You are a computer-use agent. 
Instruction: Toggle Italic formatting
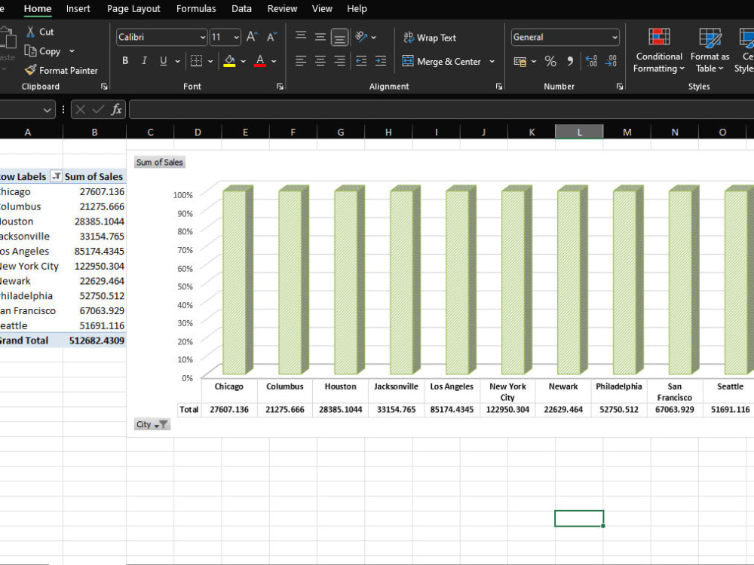pos(144,60)
